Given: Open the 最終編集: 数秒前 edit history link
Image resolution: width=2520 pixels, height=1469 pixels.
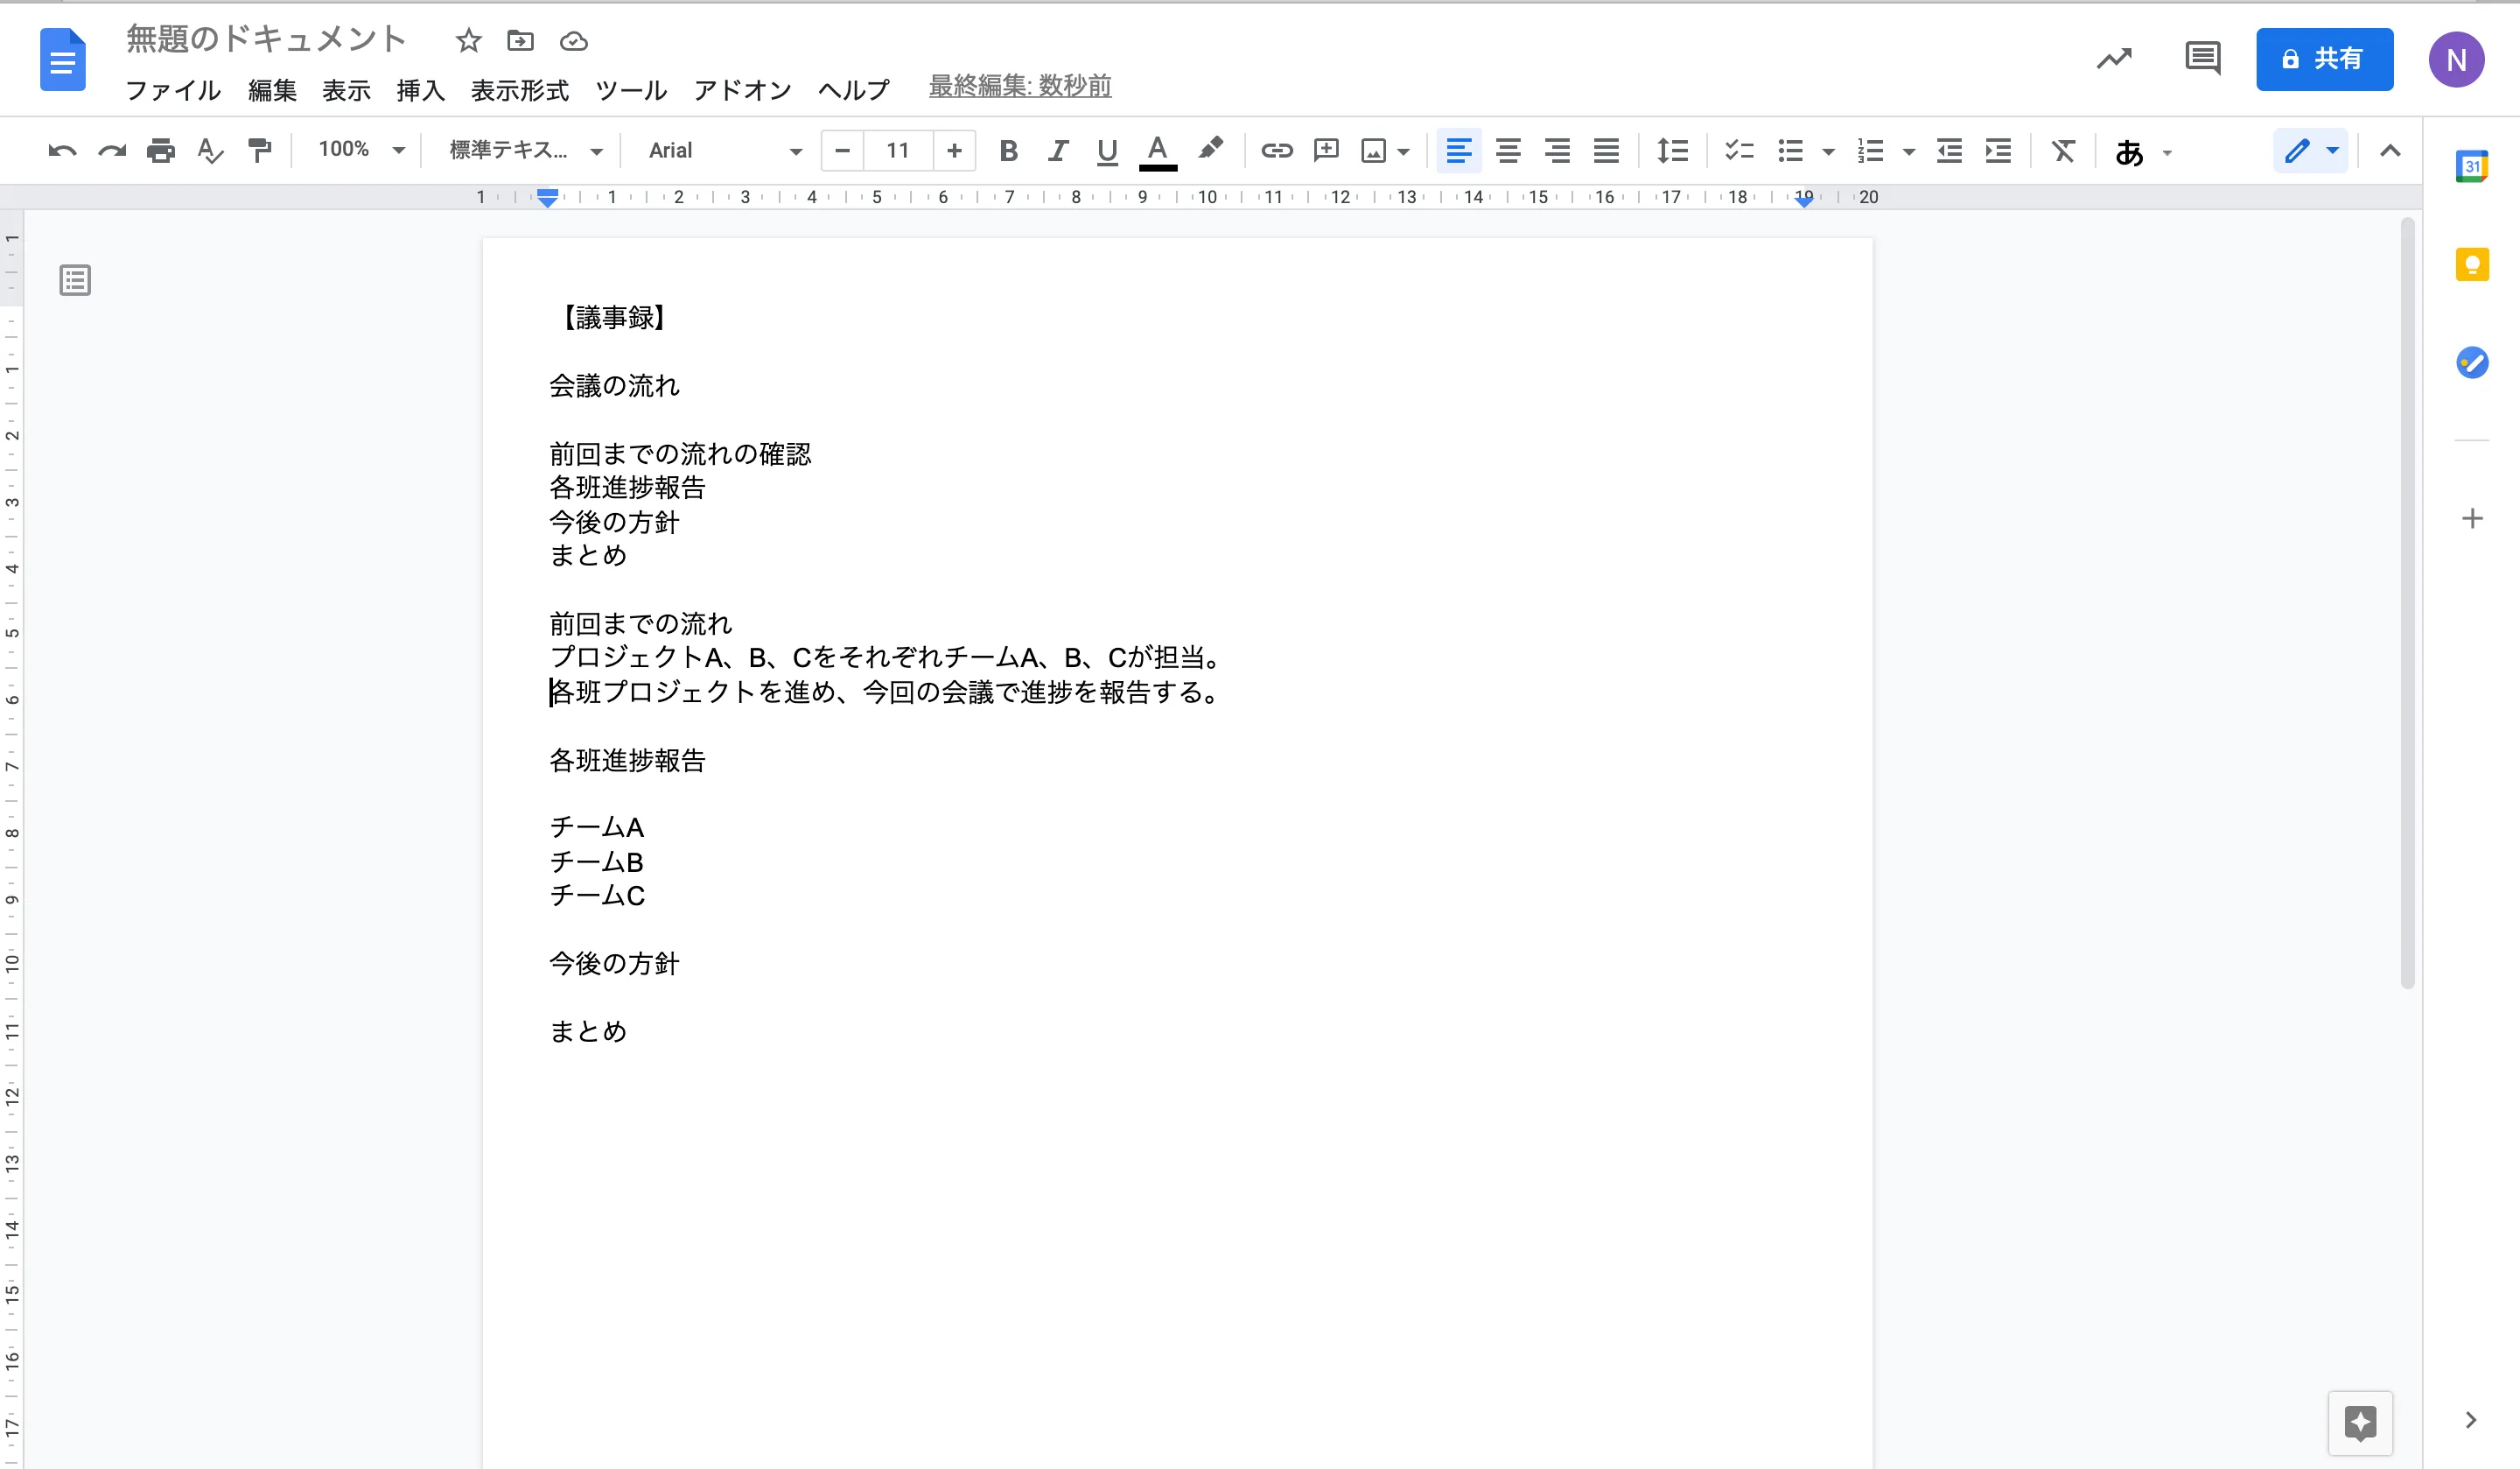Looking at the screenshot, I should coord(1019,87).
